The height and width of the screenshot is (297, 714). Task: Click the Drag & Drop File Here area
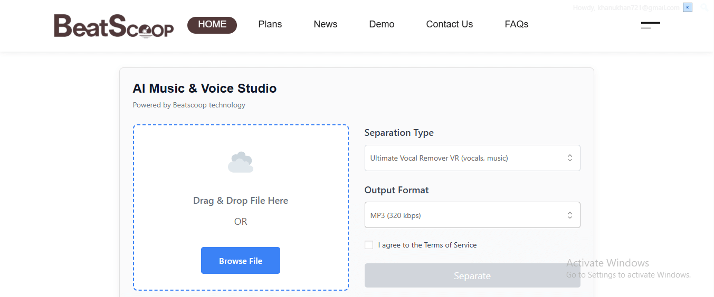click(x=241, y=201)
